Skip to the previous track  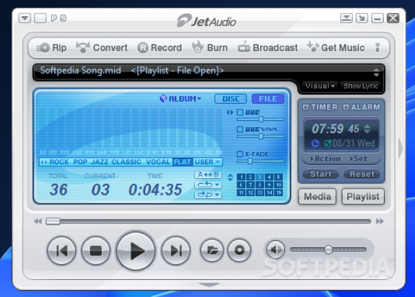[x=62, y=251]
